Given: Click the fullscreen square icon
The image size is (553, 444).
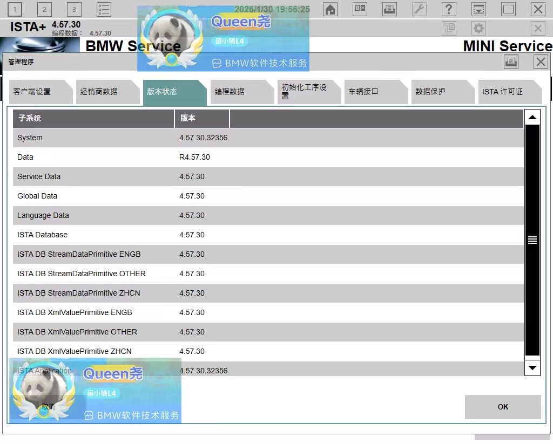Looking at the screenshot, I should coord(509,9).
